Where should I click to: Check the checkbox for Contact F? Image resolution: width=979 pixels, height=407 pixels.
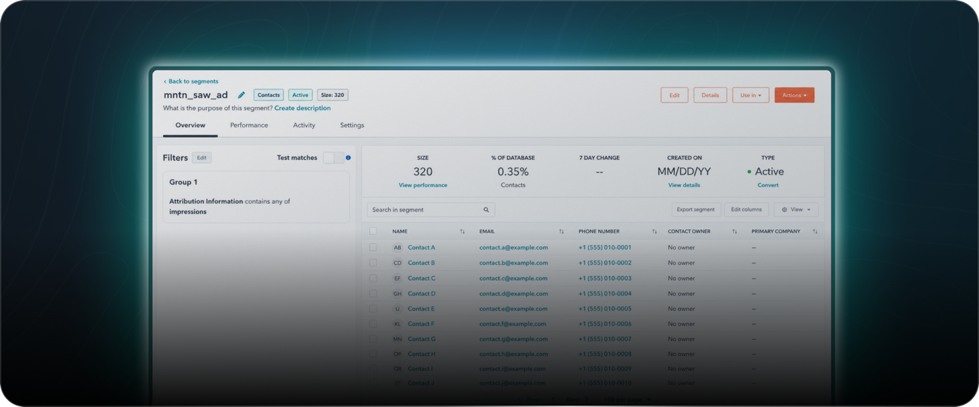373,324
